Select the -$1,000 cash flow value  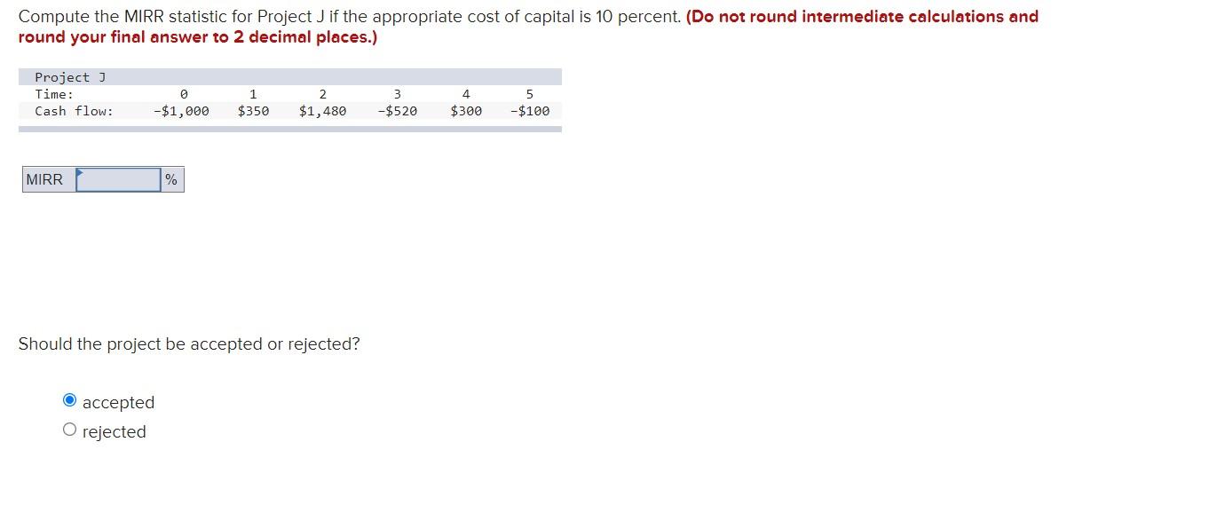(182, 110)
